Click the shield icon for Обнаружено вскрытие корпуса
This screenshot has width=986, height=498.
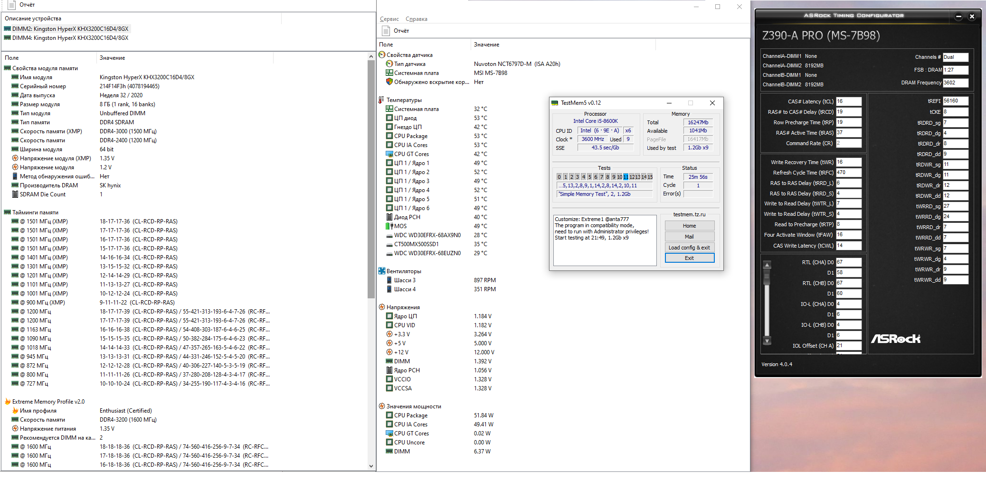click(x=389, y=82)
